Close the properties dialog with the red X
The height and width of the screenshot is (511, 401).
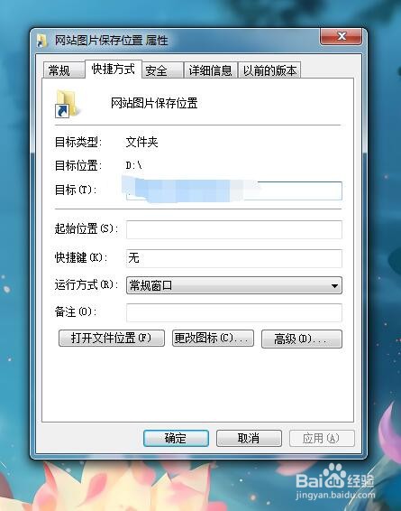click(x=341, y=36)
